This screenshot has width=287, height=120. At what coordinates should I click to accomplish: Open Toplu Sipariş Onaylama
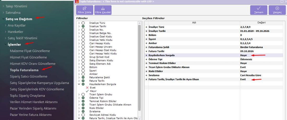[27, 95]
